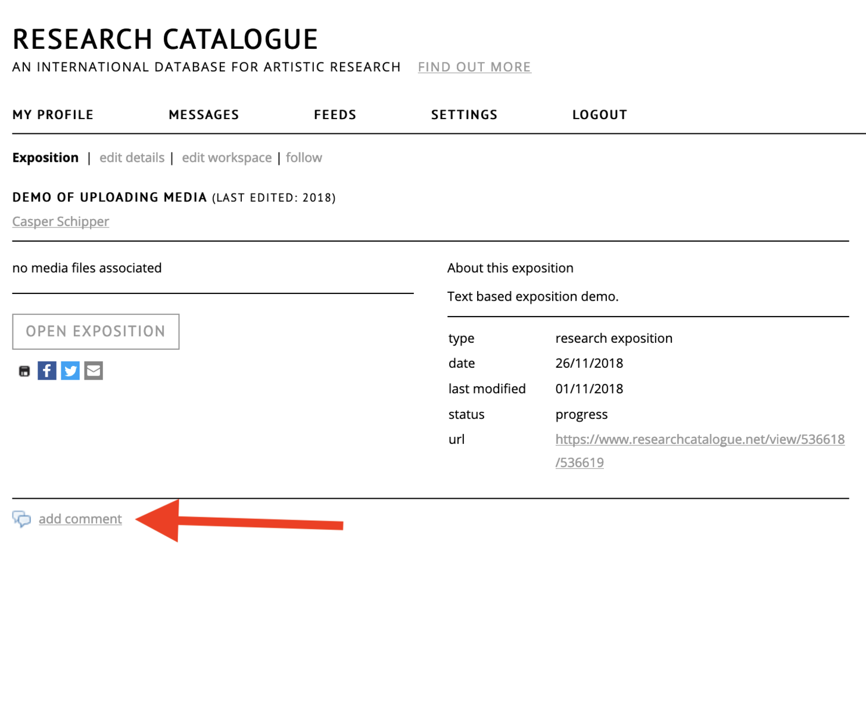Image resolution: width=866 pixels, height=707 pixels.
Task: Click the Research Catalogue site title
Action: [x=165, y=39]
